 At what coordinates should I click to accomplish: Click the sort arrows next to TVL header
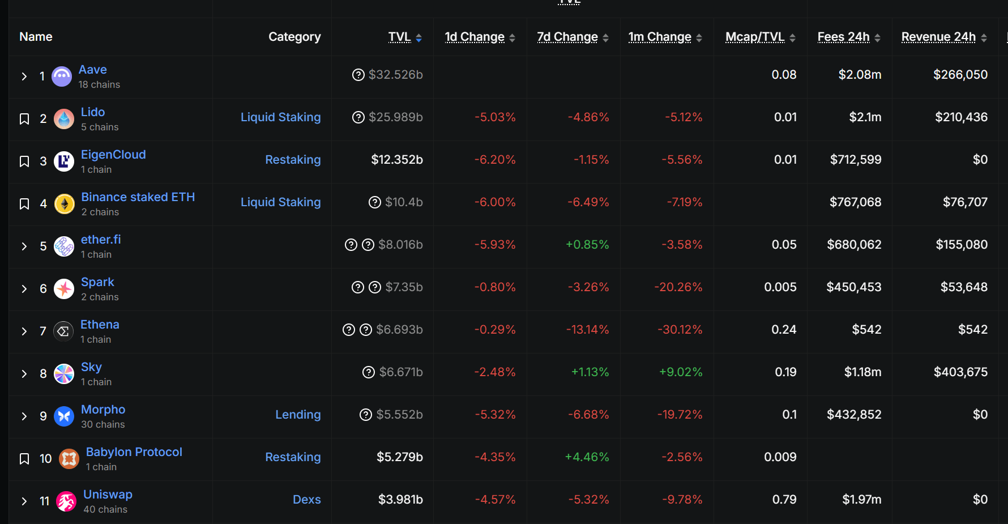[419, 38]
